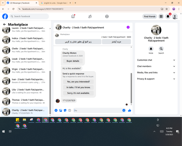Focus the message text box
This screenshot has width=182, height=146.
click(x=98, y=110)
